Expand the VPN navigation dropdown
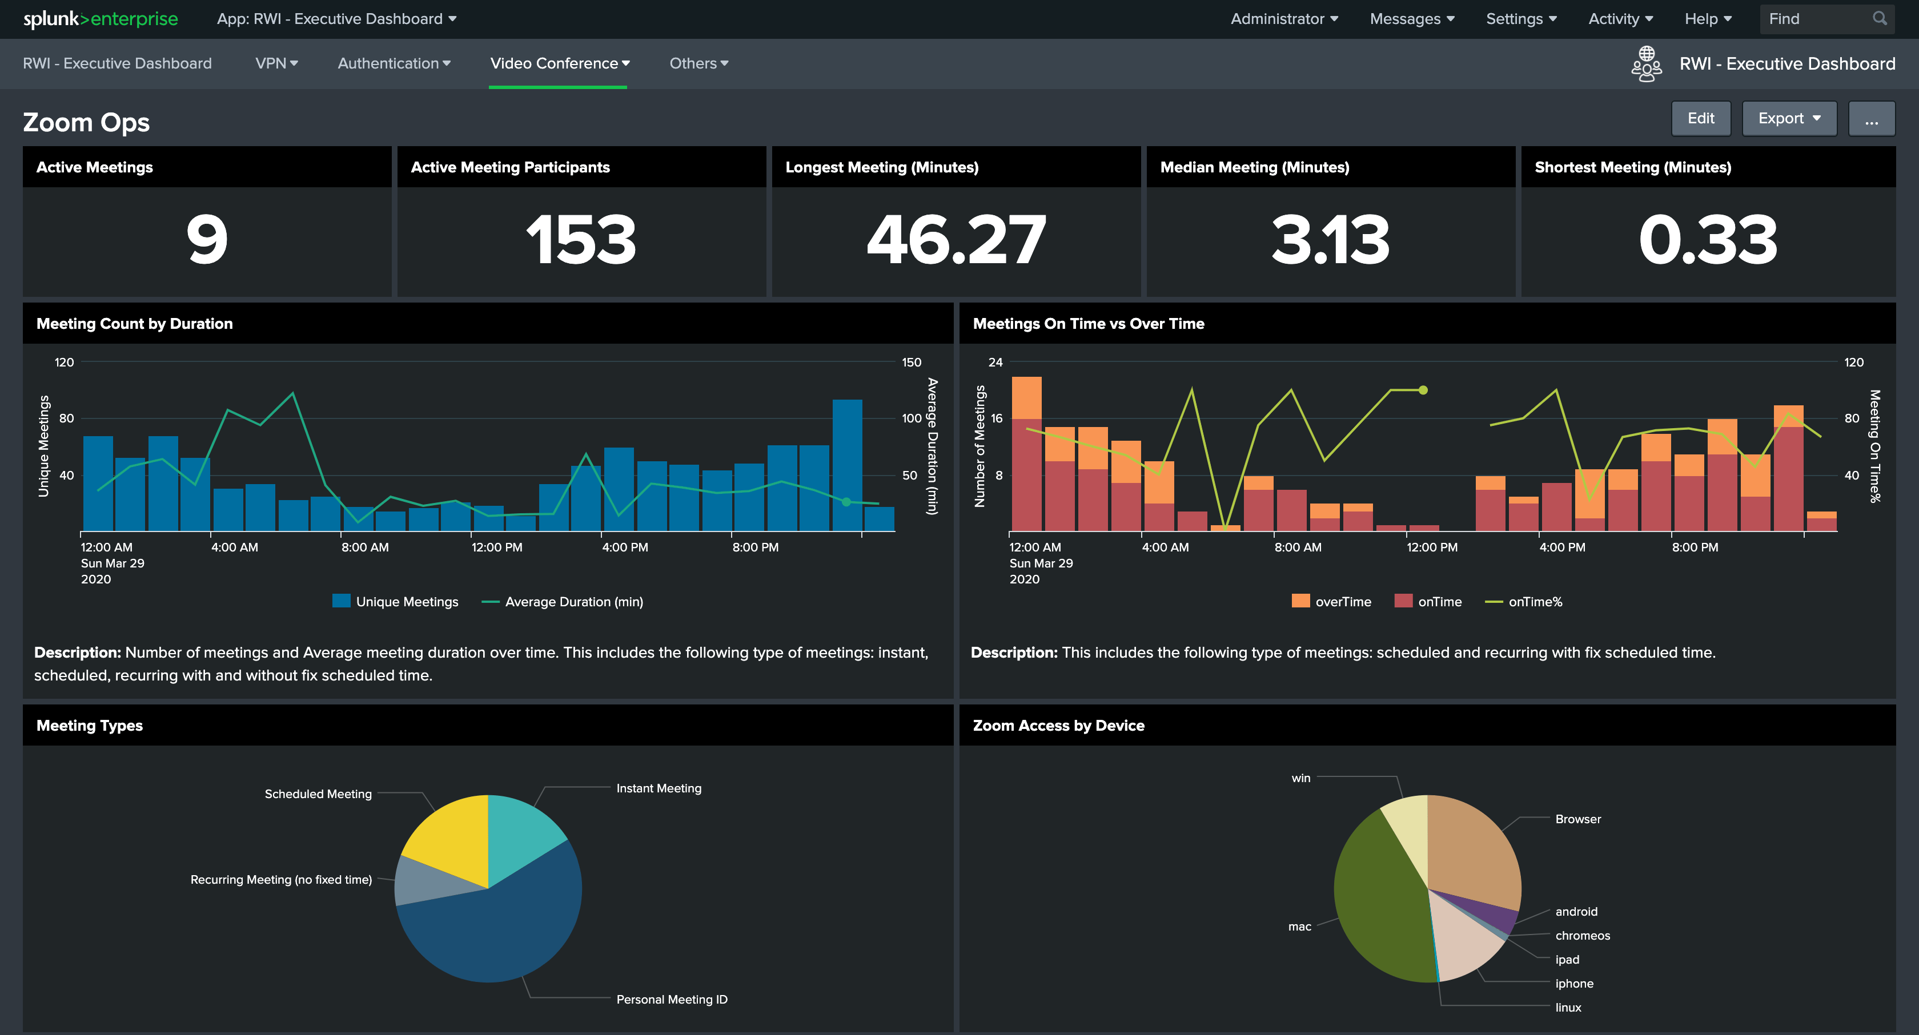Screen dimensions: 1919x1035 click(276, 63)
